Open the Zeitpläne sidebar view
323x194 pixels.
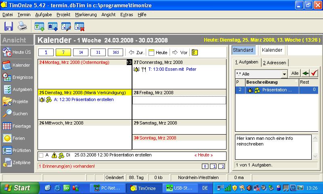(17, 163)
